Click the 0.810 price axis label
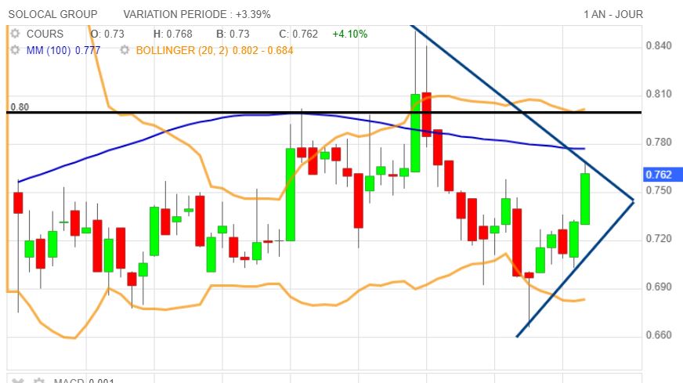This screenshot has height=383, width=683. click(x=659, y=94)
